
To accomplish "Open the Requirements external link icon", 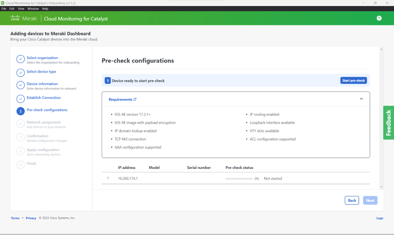I will (x=135, y=100).
